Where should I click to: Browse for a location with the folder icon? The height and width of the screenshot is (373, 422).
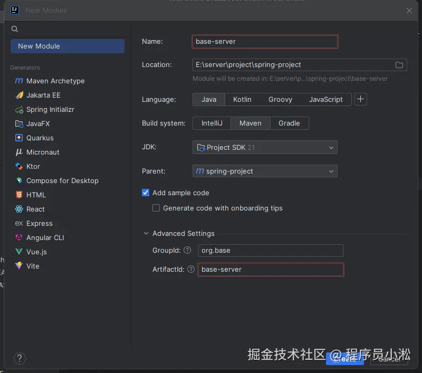(399, 65)
